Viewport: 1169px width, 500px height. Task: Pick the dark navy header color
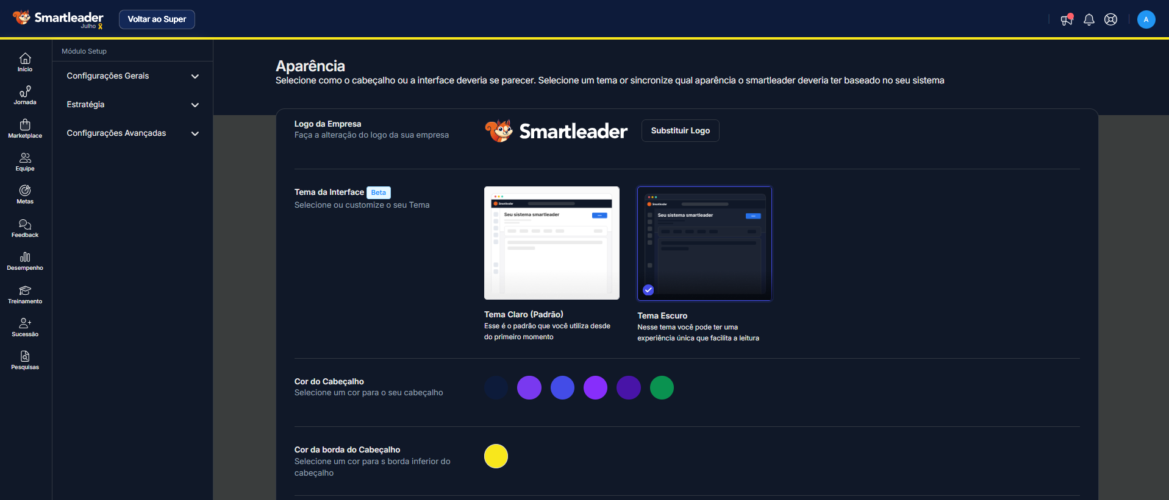[496, 387]
